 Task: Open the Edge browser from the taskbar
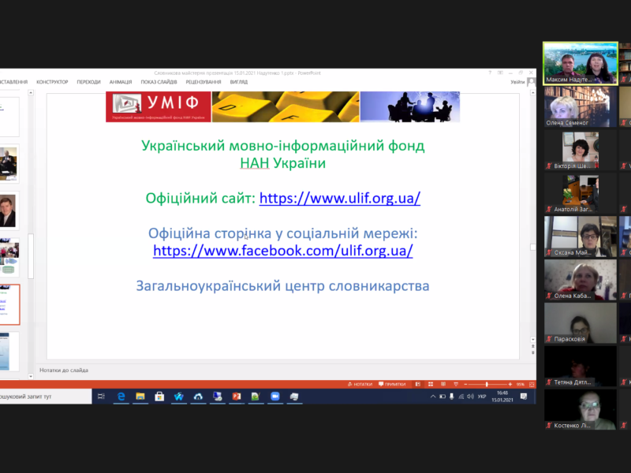pyautogui.click(x=121, y=397)
